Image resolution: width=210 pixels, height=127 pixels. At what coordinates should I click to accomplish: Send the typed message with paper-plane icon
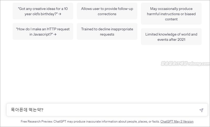point(201,110)
